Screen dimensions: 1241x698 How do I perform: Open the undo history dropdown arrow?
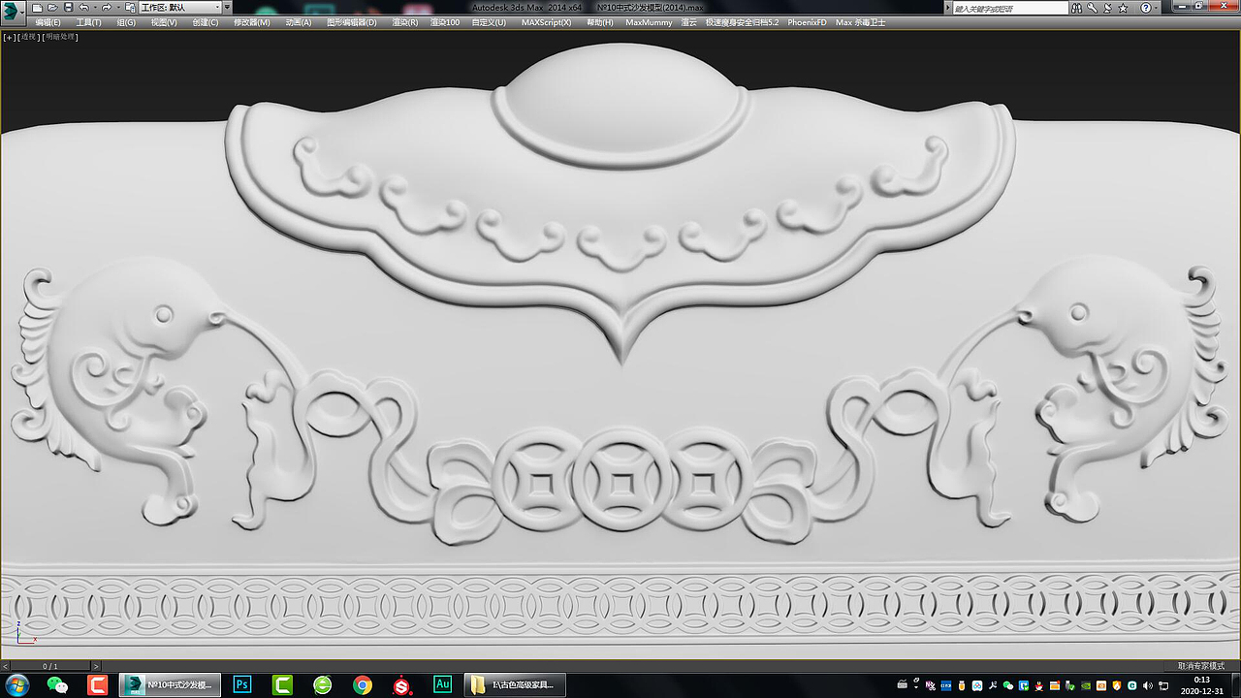click(95, 8)
